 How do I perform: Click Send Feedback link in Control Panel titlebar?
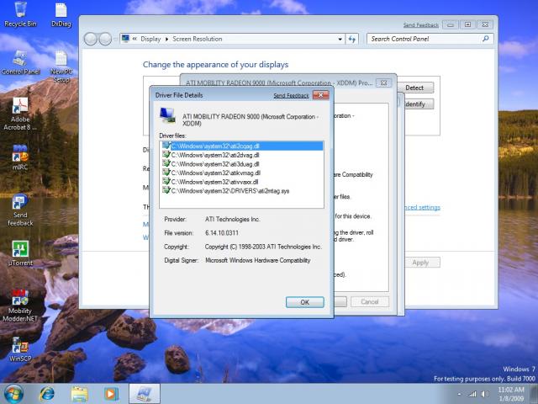420,24
